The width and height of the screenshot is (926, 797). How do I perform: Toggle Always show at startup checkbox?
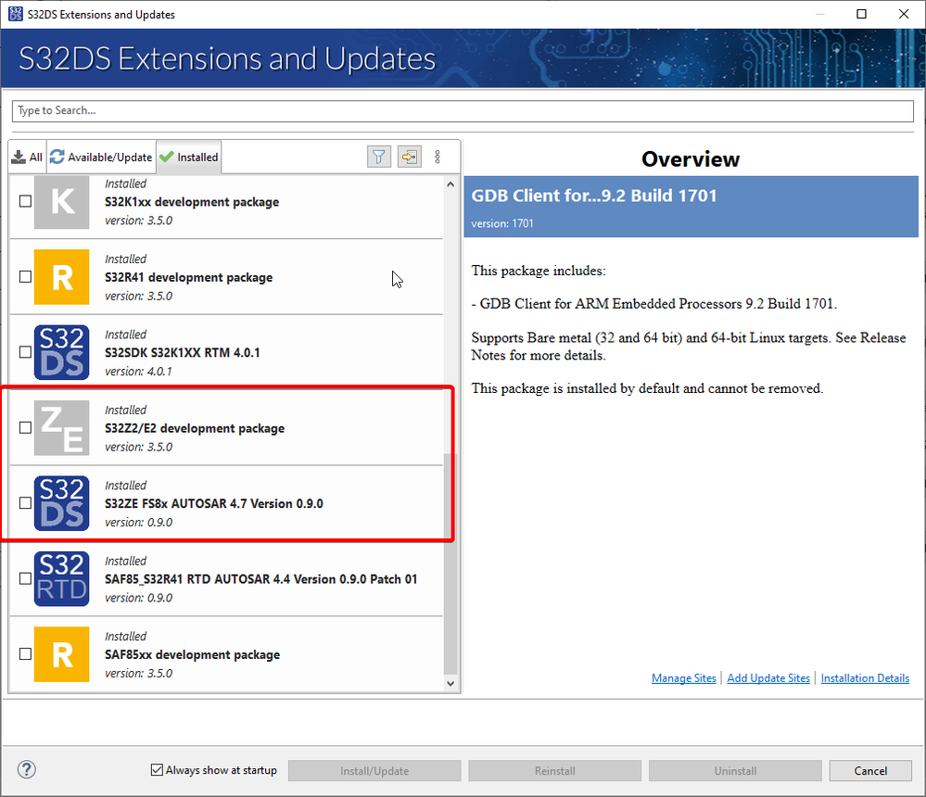(157, 770)
